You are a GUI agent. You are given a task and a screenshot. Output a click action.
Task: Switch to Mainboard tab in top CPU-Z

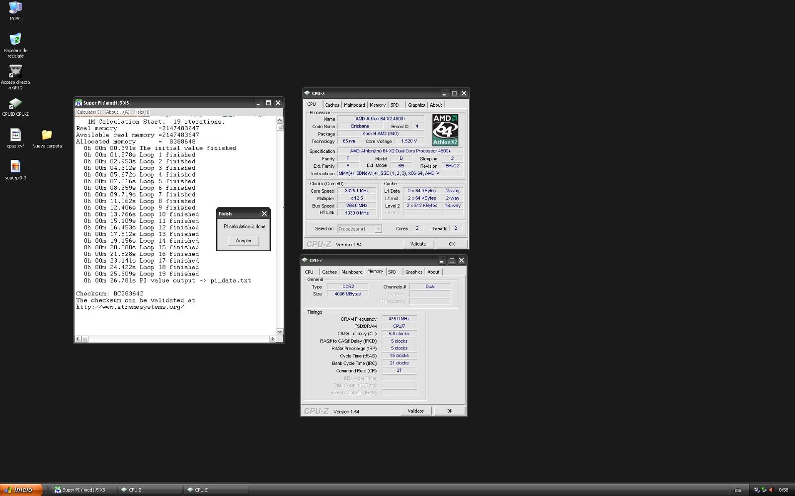point(354,105)
